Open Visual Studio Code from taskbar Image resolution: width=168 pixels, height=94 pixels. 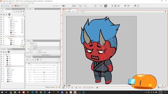[32, 92]
